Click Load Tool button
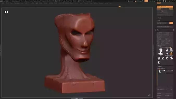This screenshot has height=99, width=176. pos(161,33)
